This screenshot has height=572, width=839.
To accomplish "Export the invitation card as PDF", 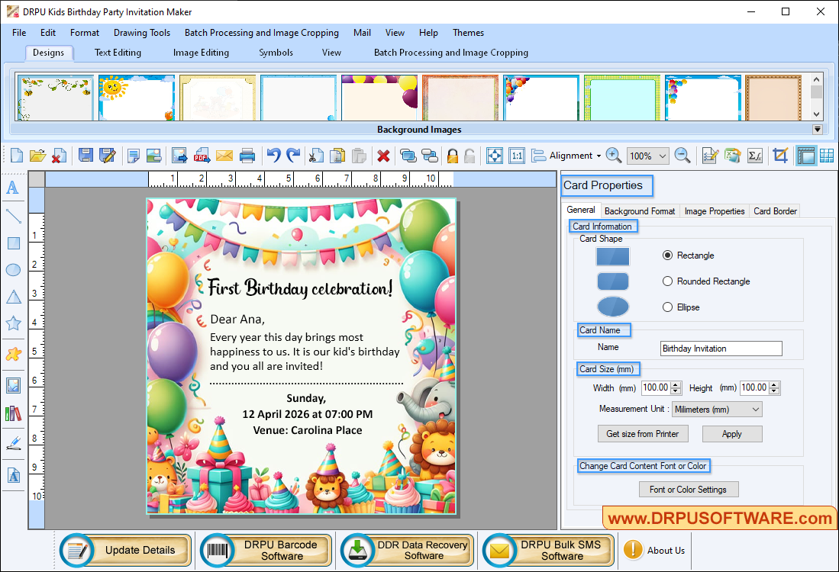I will (x=202, y=155).
